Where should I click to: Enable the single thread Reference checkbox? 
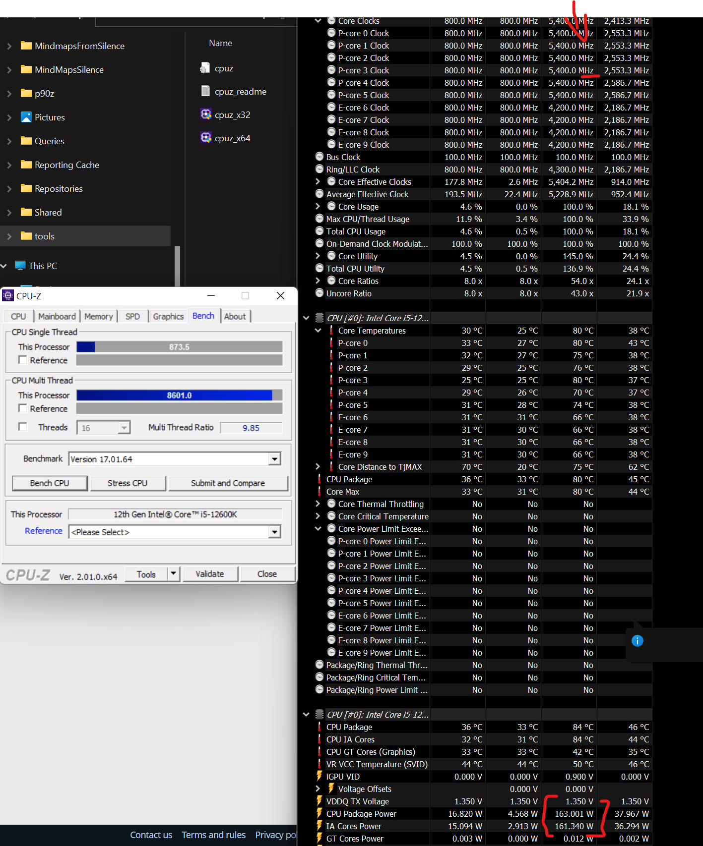point(22,360)
